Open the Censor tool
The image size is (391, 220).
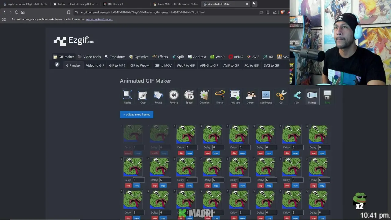(250, 97)
